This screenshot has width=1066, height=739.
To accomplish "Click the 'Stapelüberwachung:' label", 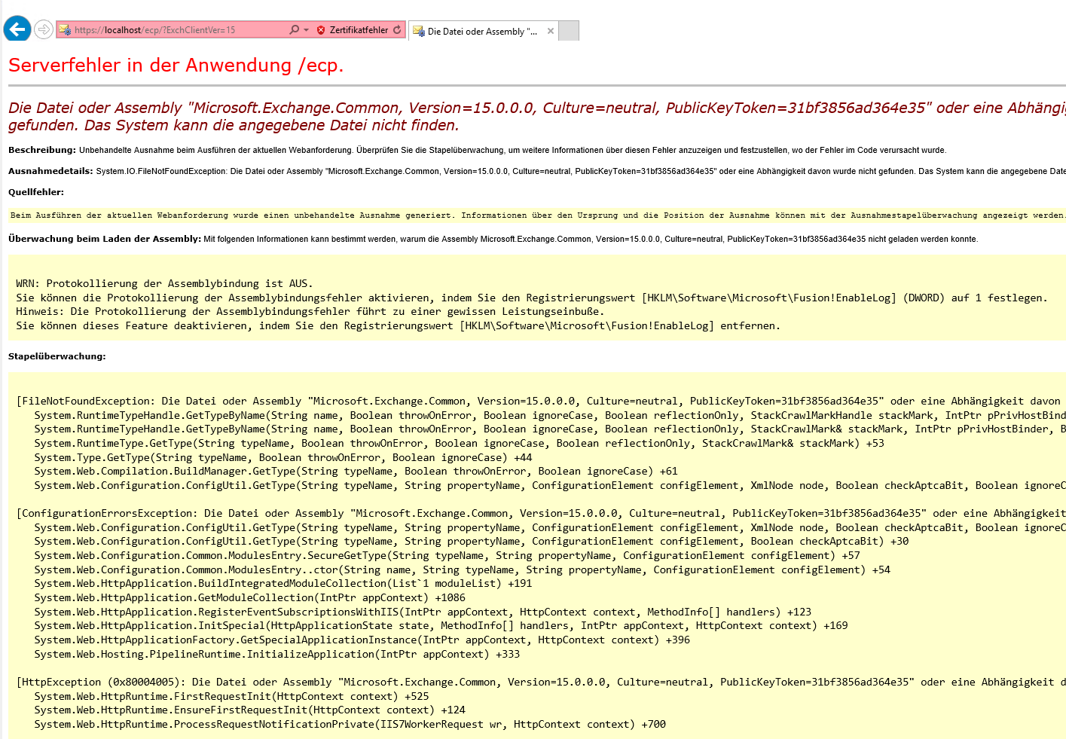I will coord(57,356).
